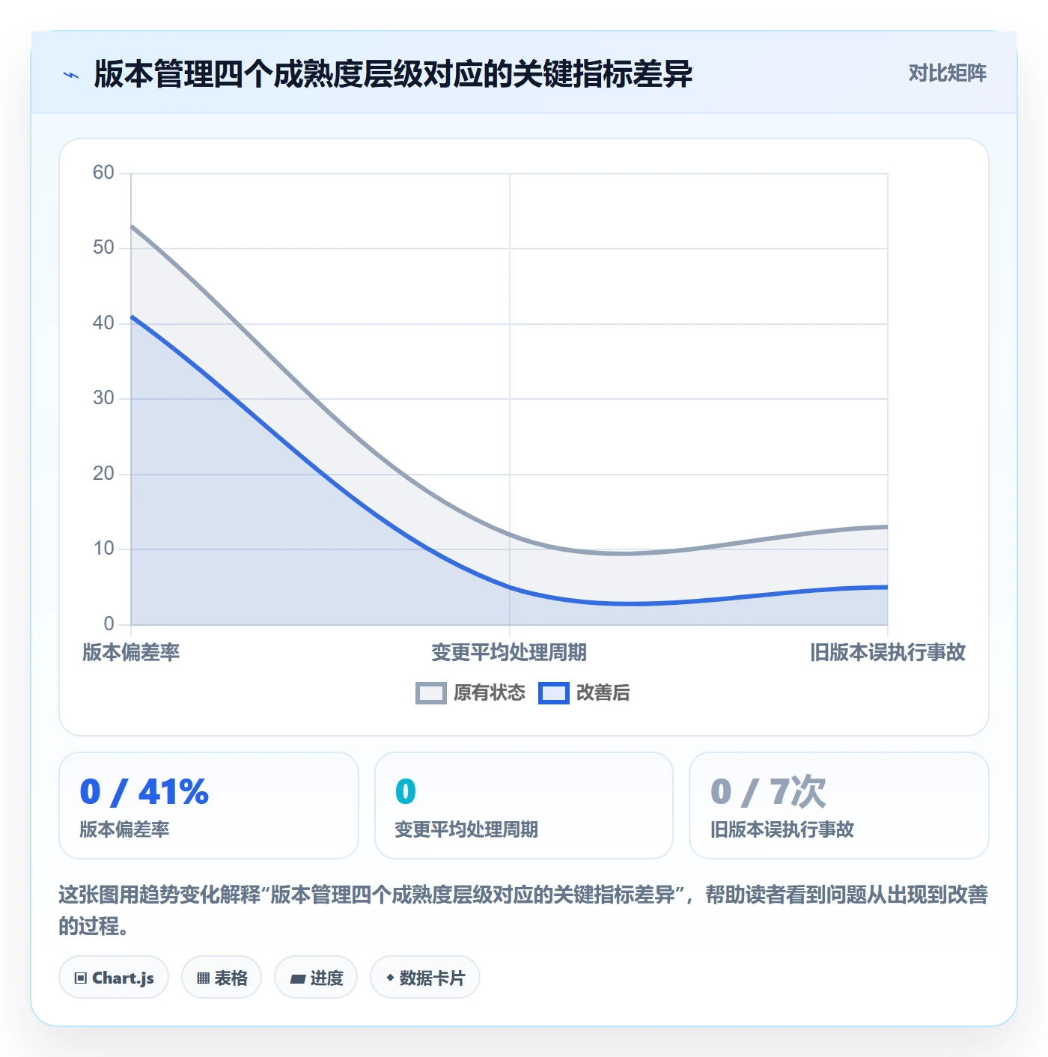Screen dimensions: 1048x1057
Task: Select the 进度 tag chip
Action: [316, 978]
